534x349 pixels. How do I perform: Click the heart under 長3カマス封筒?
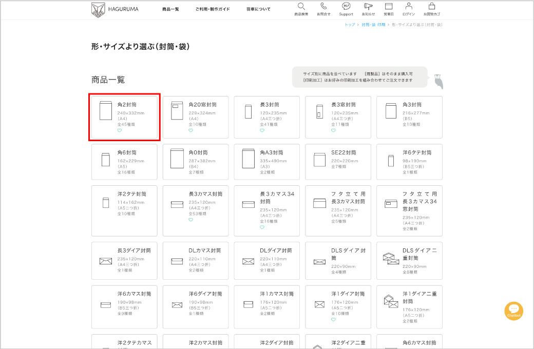coord(191,220)
